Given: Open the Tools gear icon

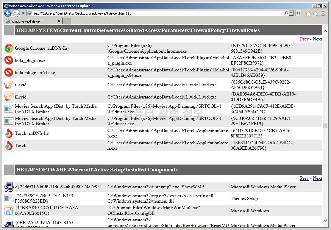Looking at the screenshot, I should [x=323, y=14].
